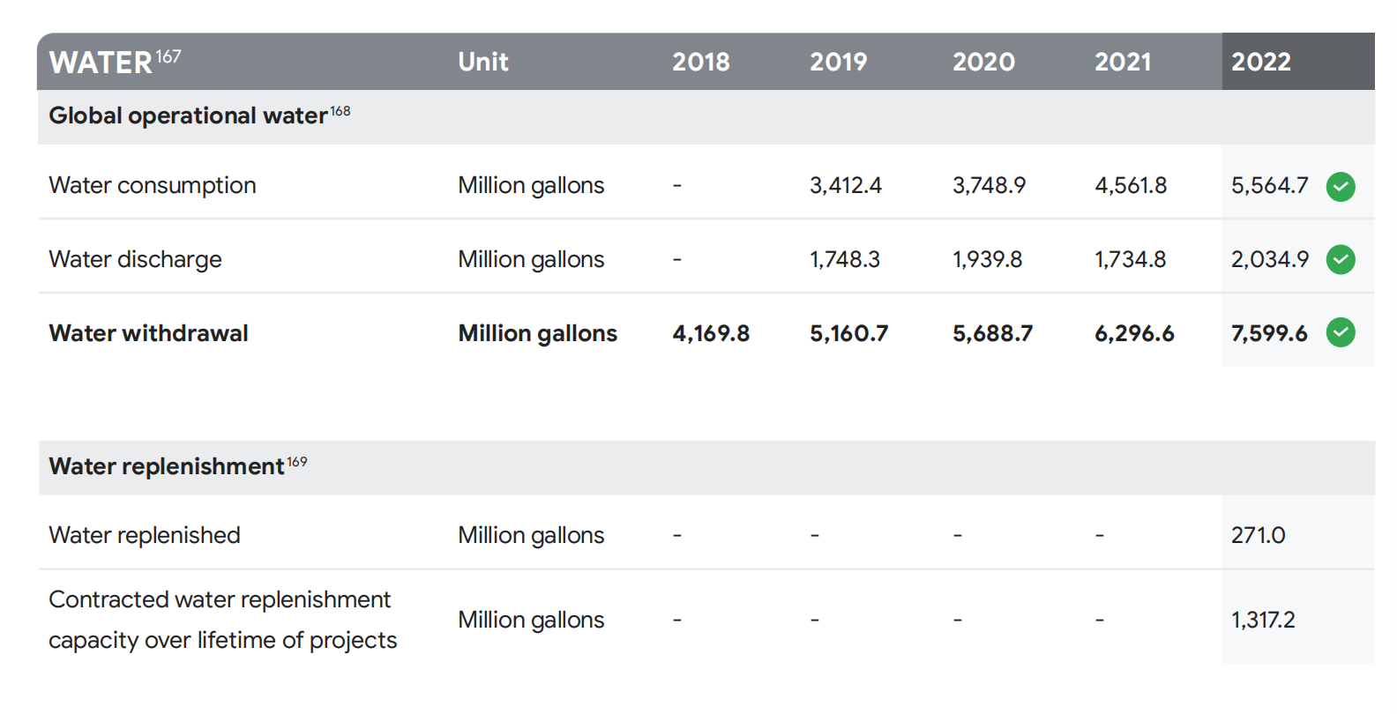The width and height of the screenshot is (1397, 714).
Task: Click the green checkmark beside 2,034.9
Action: (1340, 259)
